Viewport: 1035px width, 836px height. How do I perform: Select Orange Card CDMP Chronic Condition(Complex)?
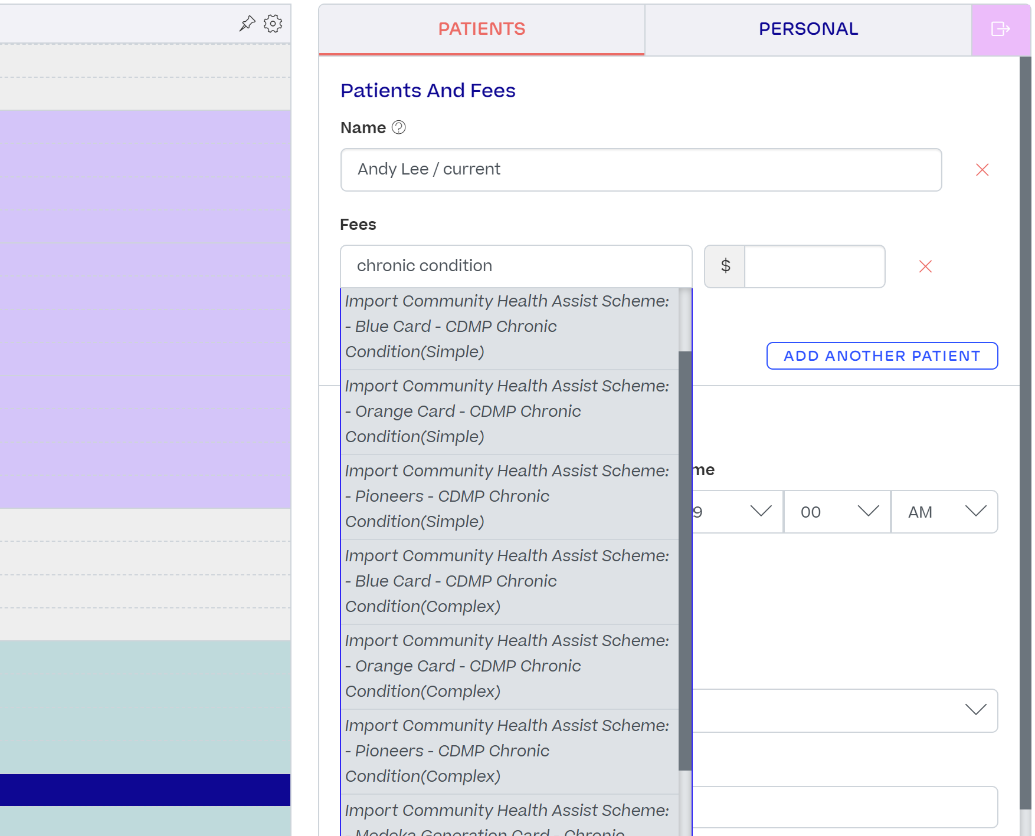(510, 666)
